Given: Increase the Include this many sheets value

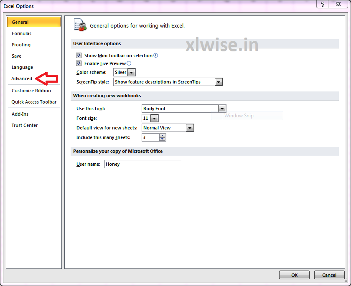Looking at the screenshot, I should click(163, 135).
